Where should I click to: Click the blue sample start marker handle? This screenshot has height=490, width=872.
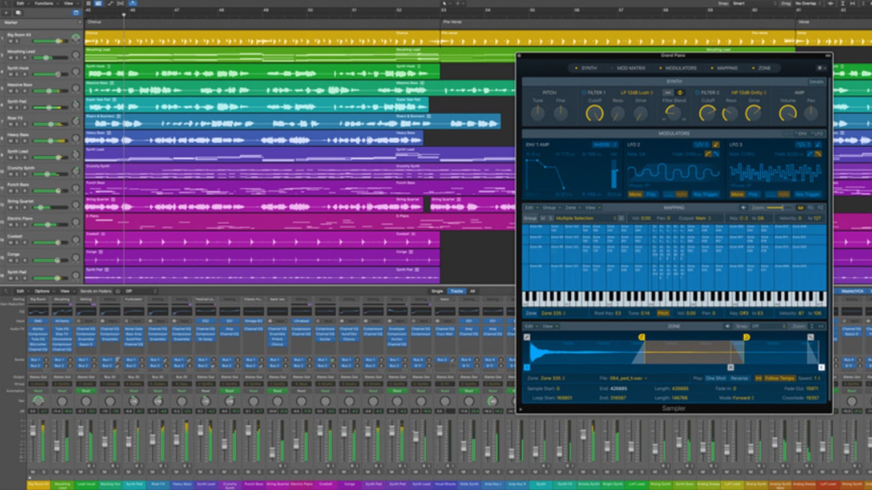coord(527,367)
